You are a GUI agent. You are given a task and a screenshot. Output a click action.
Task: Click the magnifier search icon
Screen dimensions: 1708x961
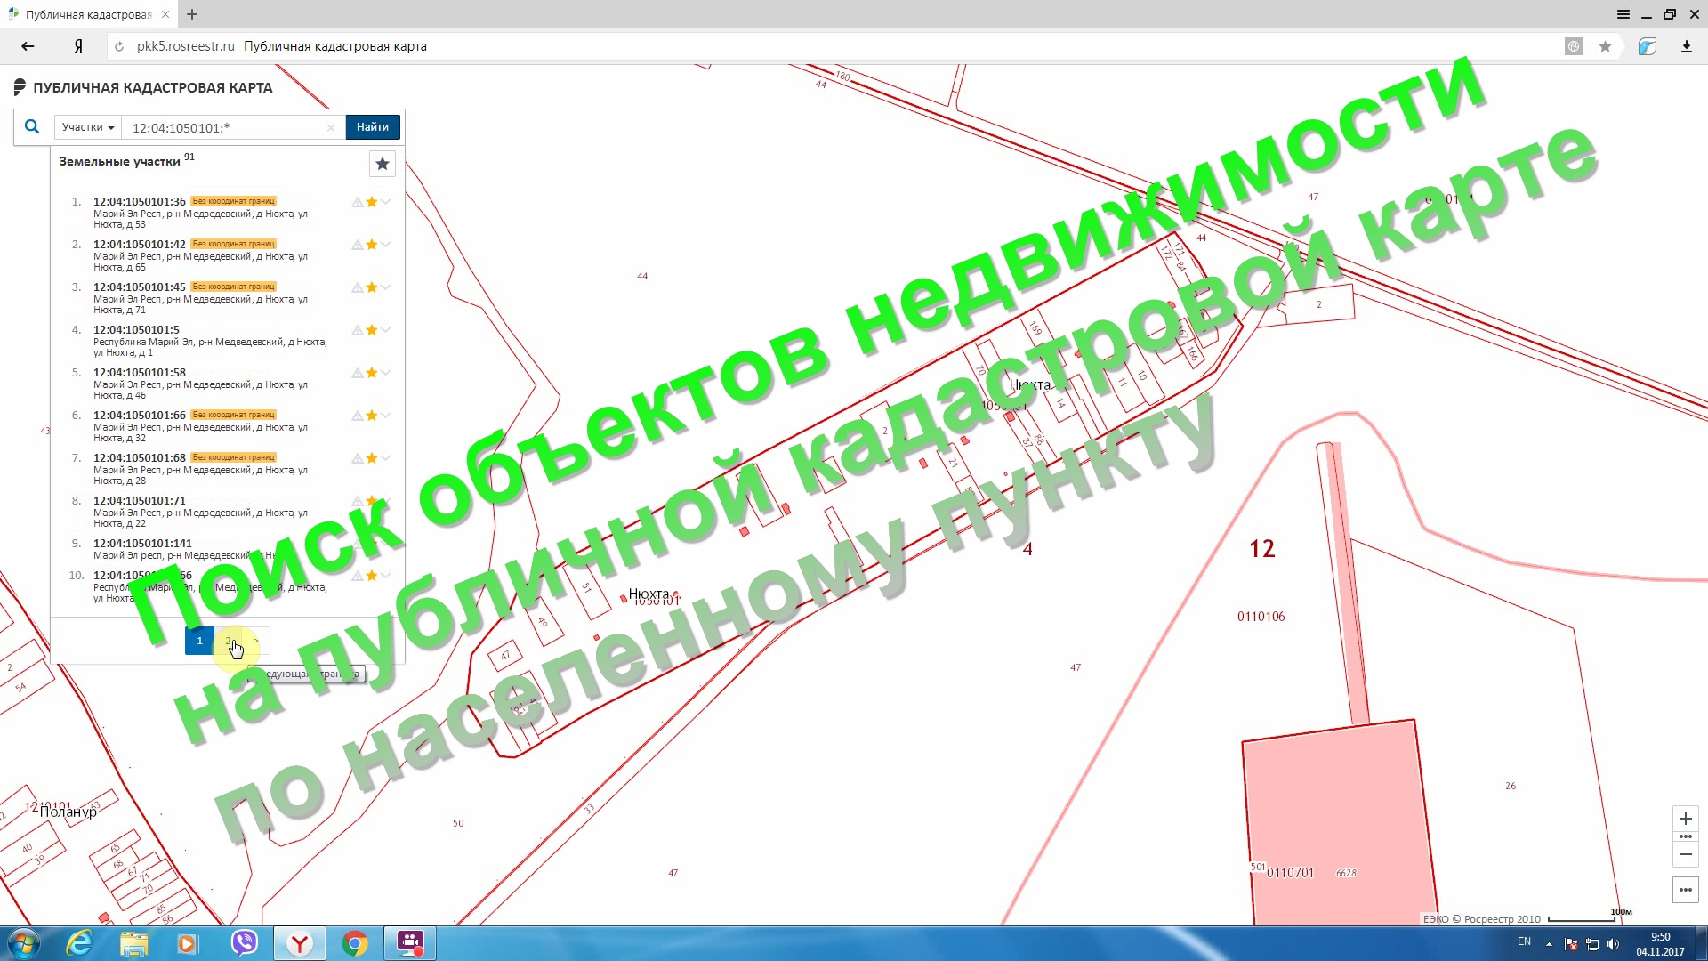[32, 127]
